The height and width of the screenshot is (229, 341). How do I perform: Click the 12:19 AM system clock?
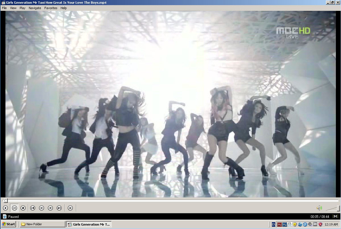click(331, 224)
